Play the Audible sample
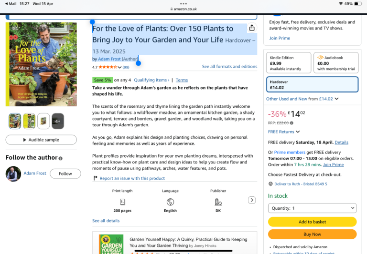 41,140
